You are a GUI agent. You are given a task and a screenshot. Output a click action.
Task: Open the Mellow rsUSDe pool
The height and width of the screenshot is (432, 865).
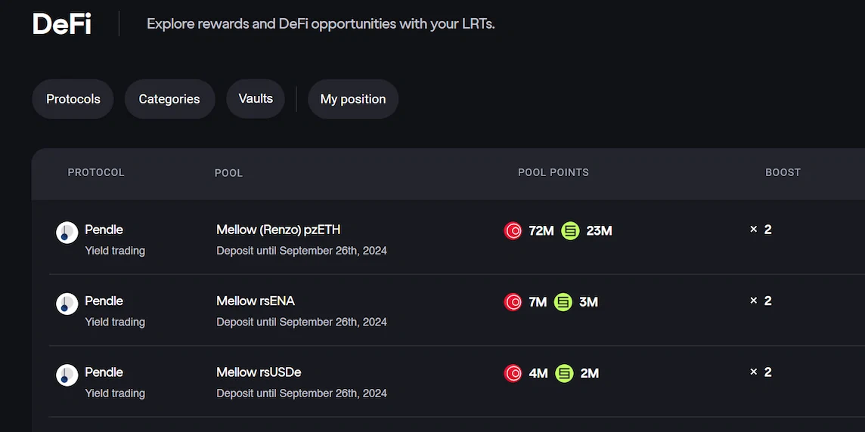click(259, 372)
